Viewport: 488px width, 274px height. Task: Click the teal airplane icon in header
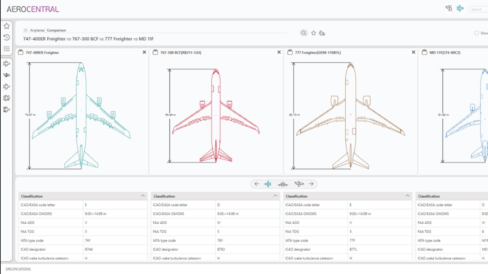click(x=460, y=9)
